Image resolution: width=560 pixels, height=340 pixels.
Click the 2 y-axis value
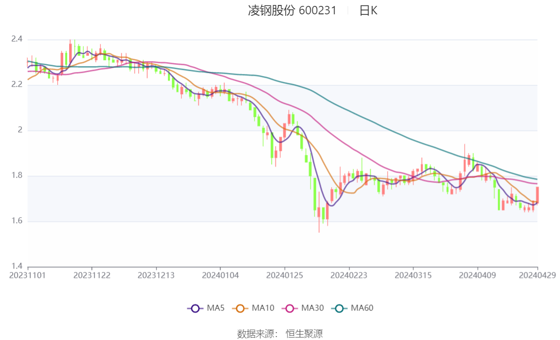click(20, 130)
